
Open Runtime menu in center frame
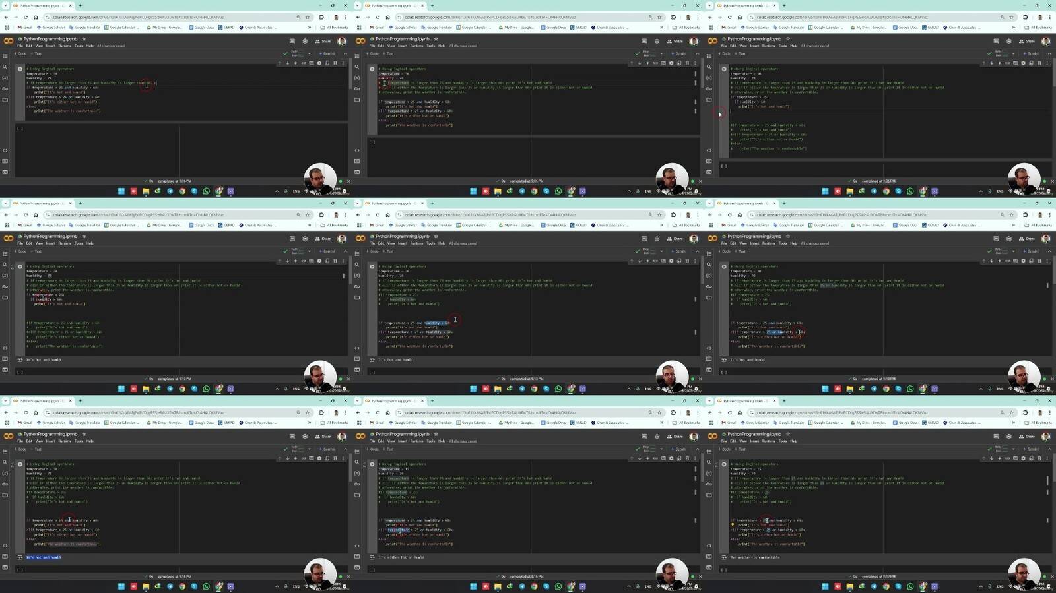coord(416,243)
